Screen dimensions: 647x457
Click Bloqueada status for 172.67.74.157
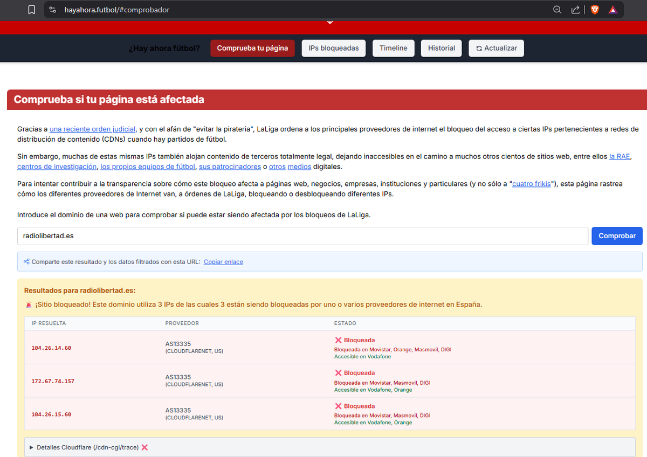tap(355, 373)
